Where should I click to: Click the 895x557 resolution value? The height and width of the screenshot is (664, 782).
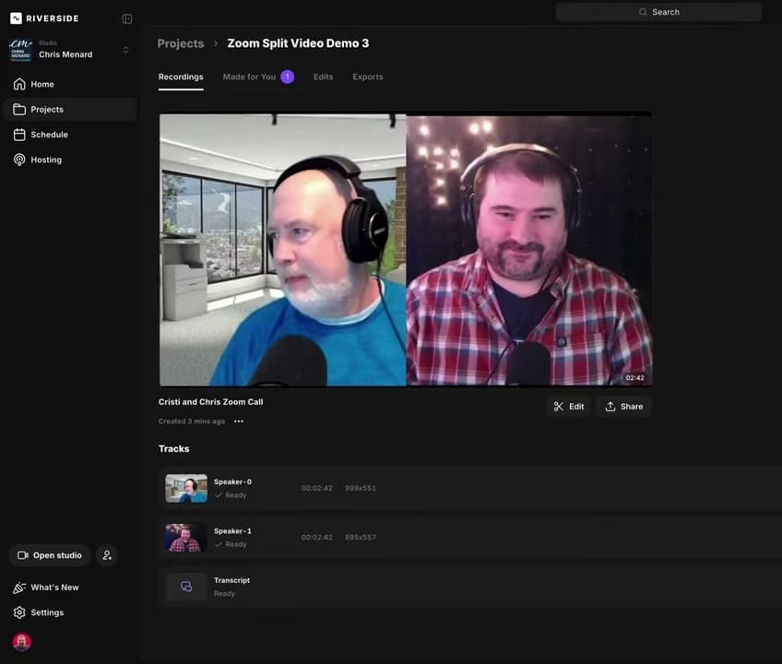tap(361, 538)
